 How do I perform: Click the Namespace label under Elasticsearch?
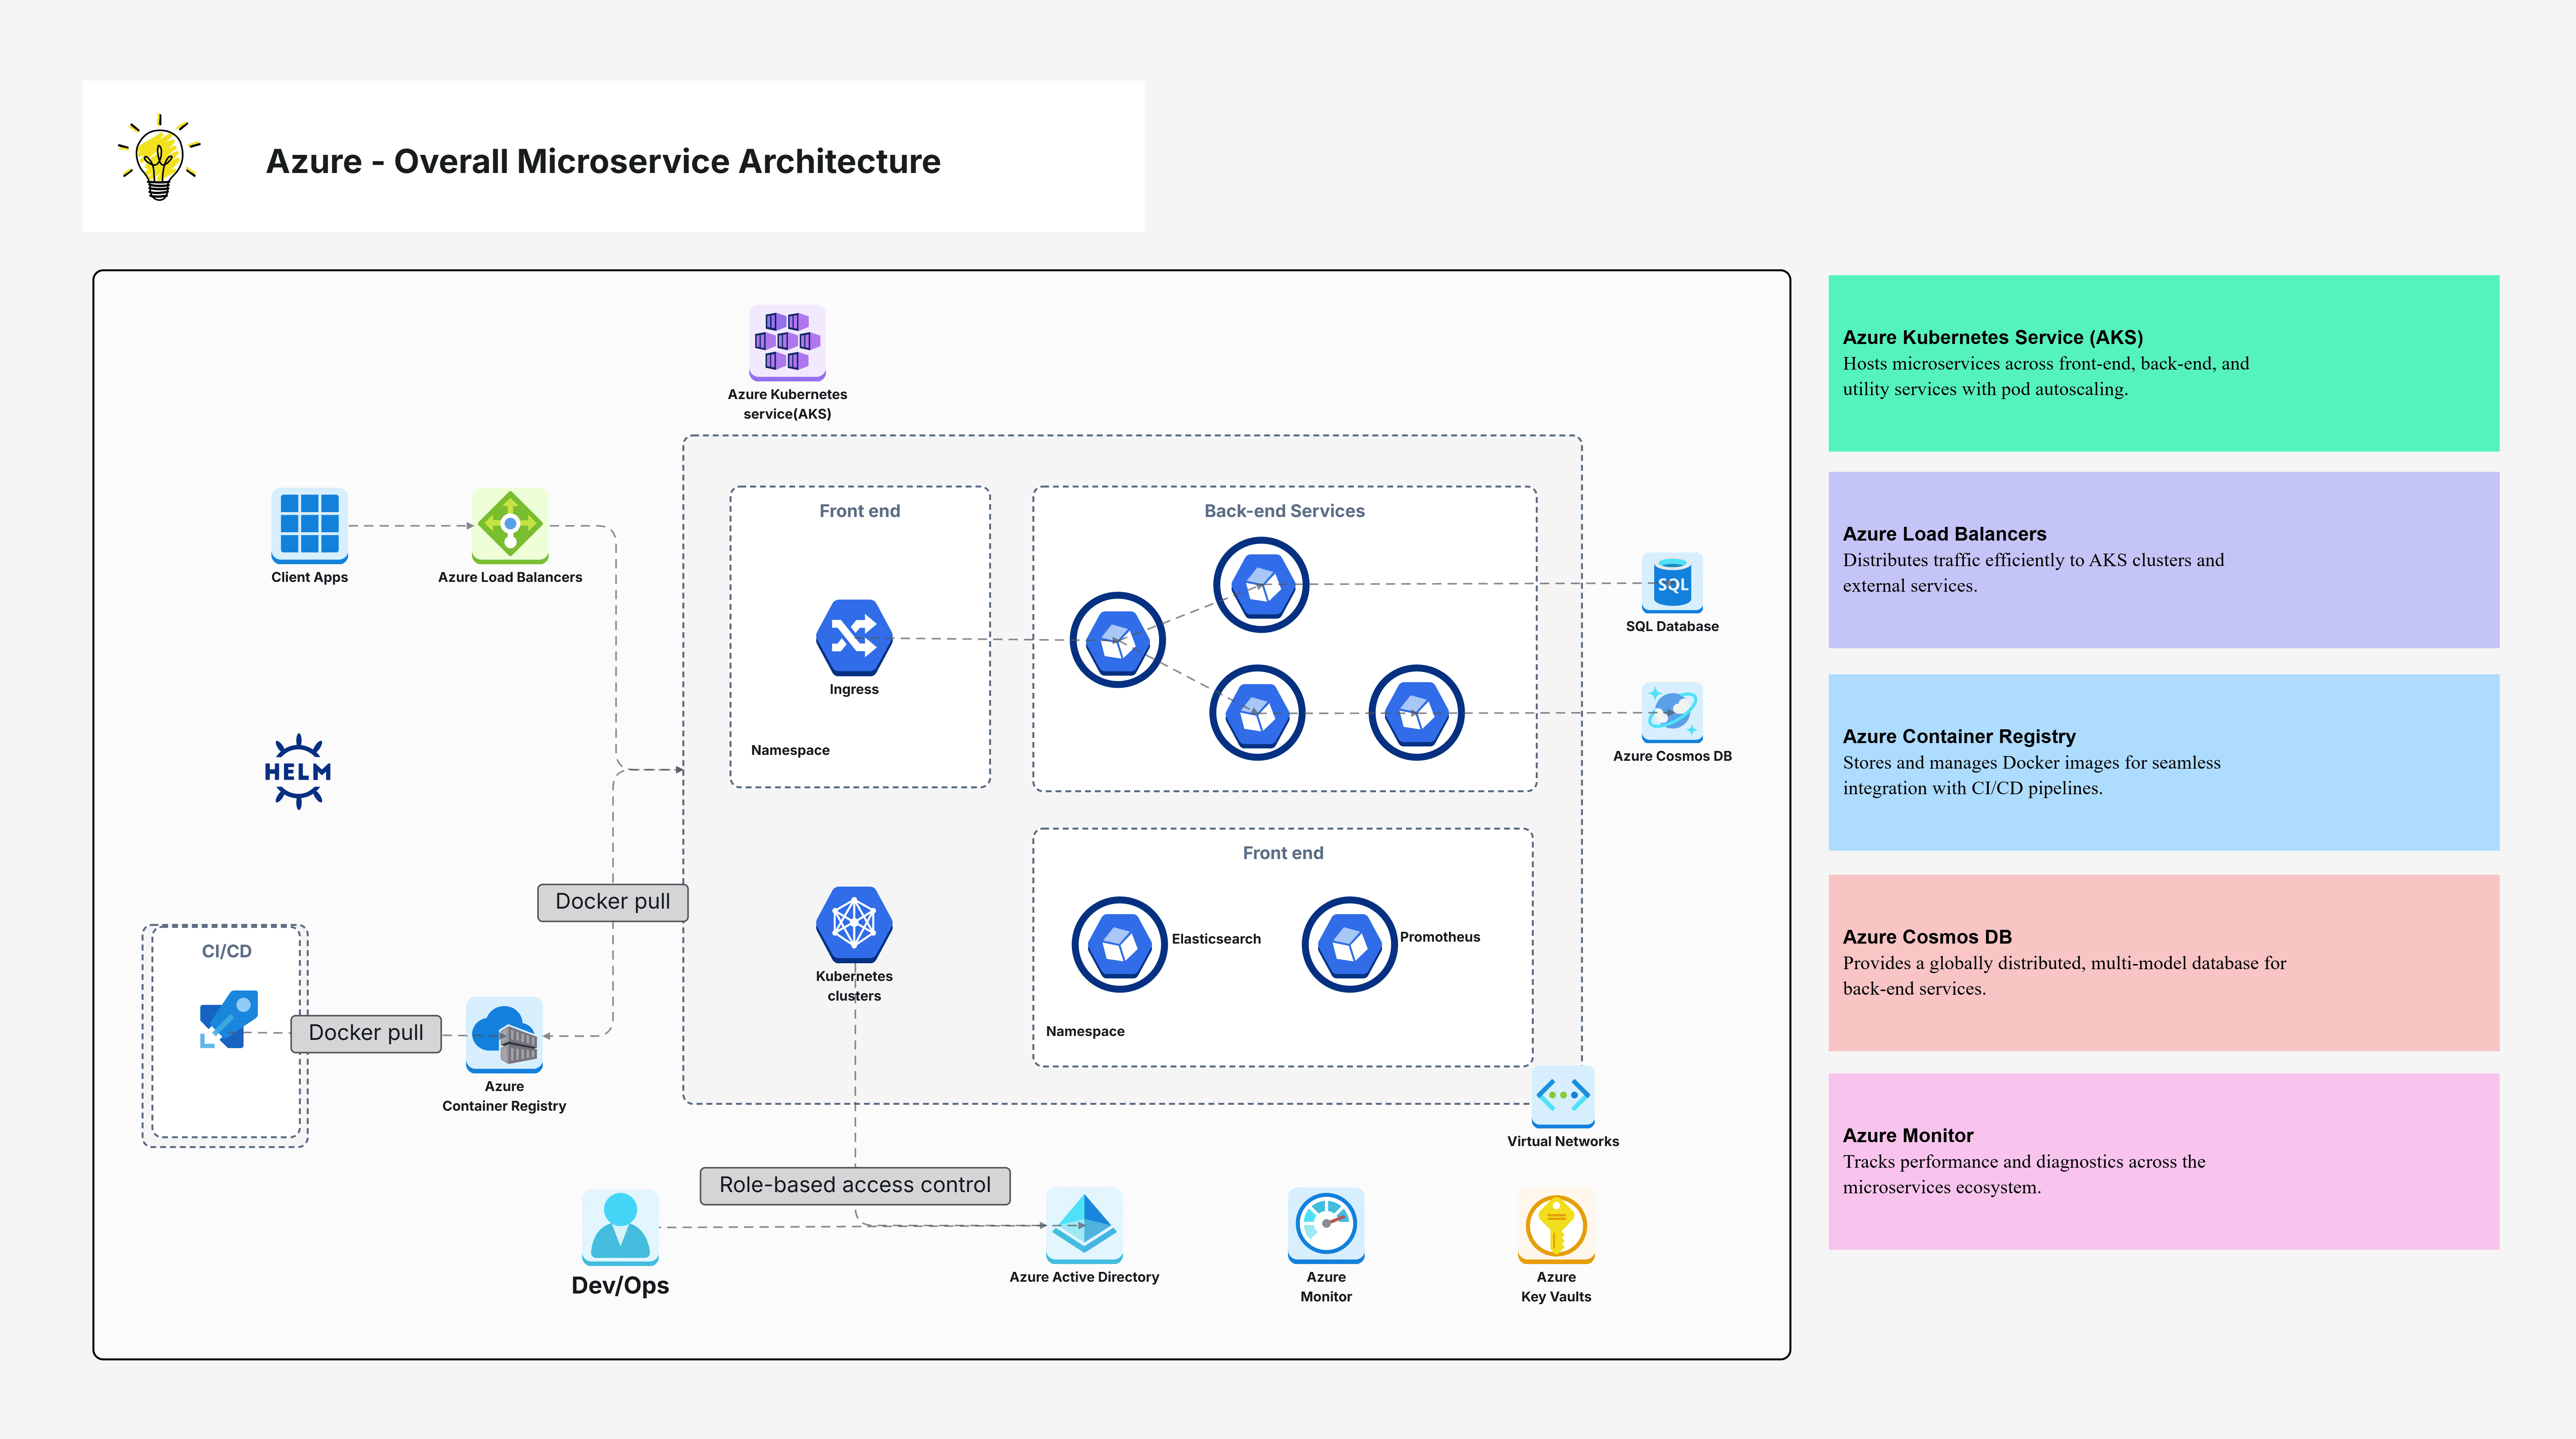pyautogui.click(x=1085, y=1031)
